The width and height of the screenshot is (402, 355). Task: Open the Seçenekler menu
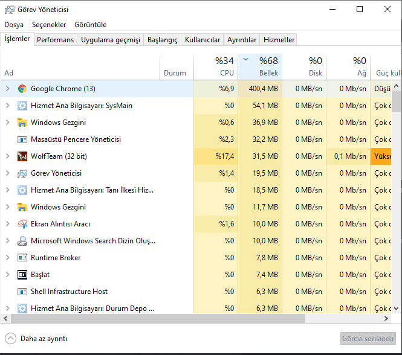point(49,25)
